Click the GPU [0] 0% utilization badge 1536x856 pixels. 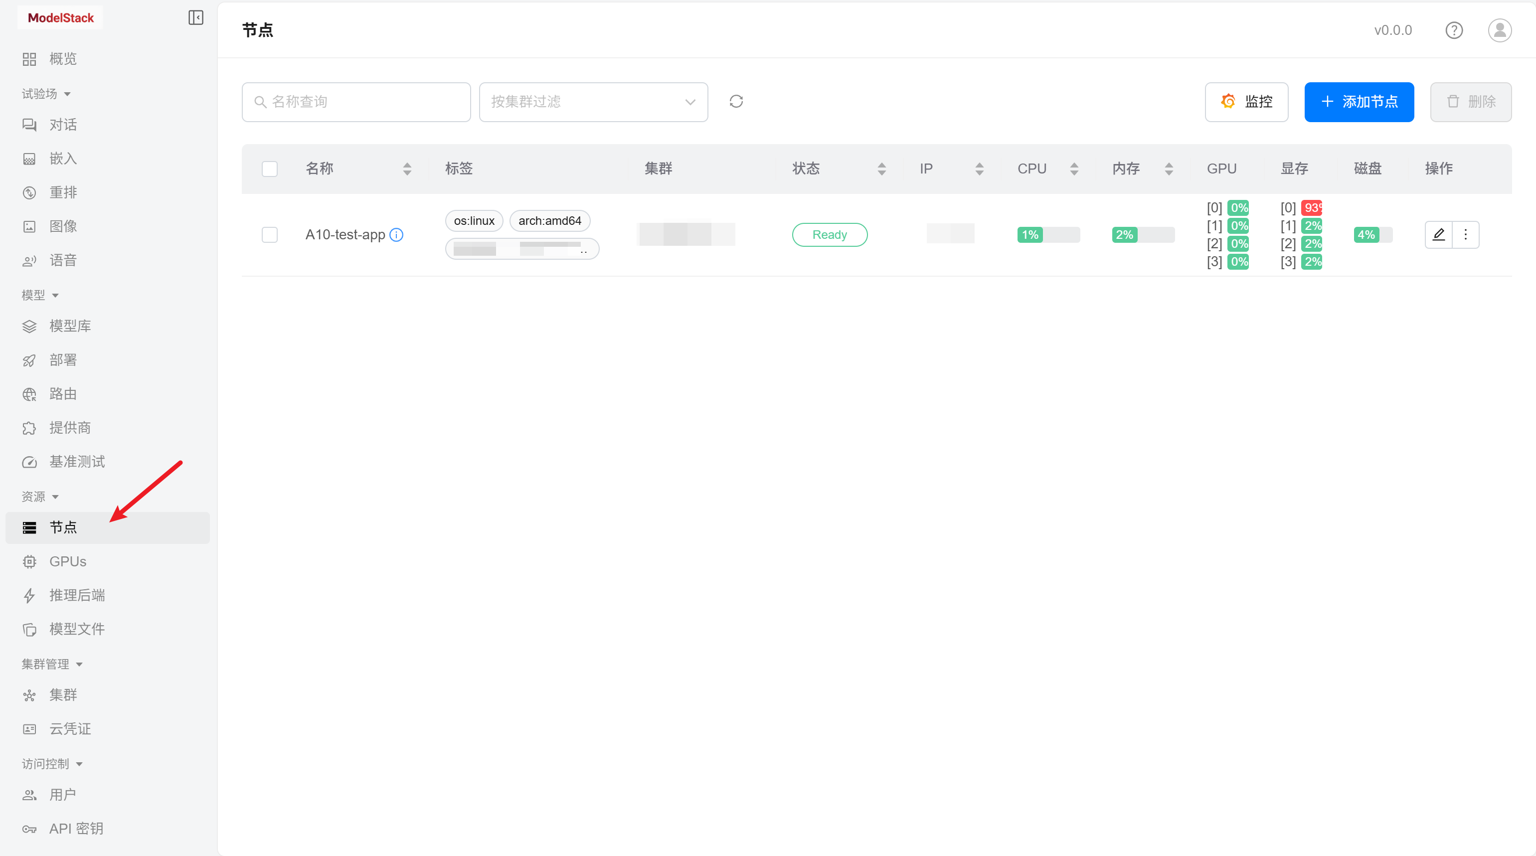1238,208
